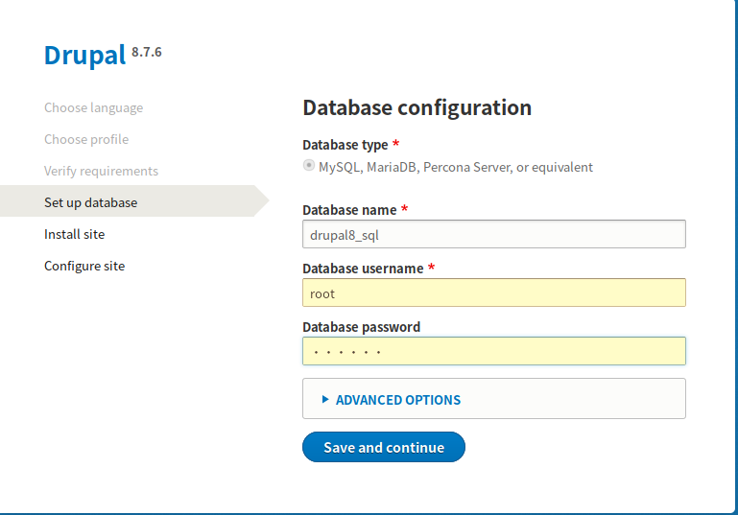Focus the Database username field containing root
This screenshot has width=738, height=515.
493,293
